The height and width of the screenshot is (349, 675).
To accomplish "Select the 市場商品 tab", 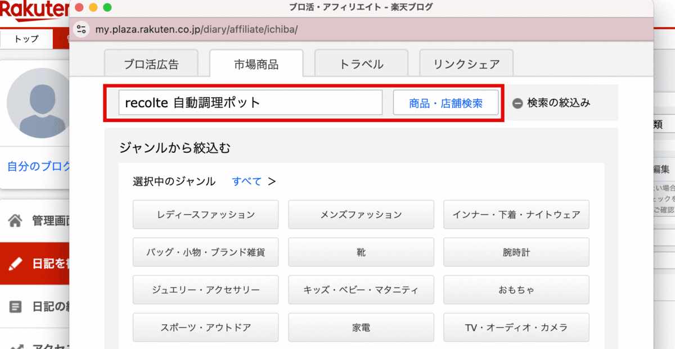I will click(x=256, y=64).
